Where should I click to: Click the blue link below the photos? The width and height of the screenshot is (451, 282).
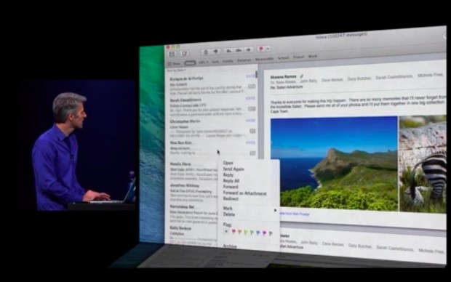tap(294, 214)
